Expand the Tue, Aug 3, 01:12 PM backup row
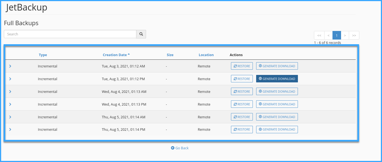 click(x=10, y=79)
